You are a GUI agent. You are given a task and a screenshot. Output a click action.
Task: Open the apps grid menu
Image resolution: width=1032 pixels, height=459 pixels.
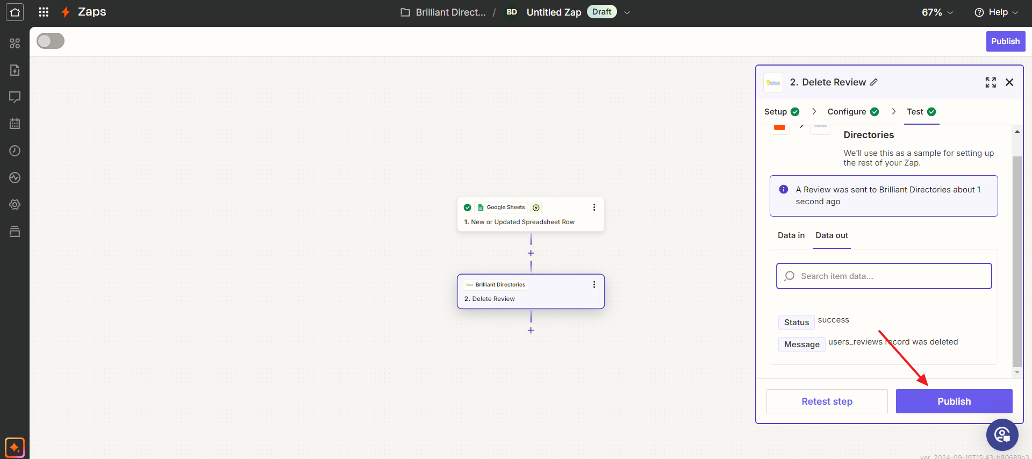tap(44, 12)
